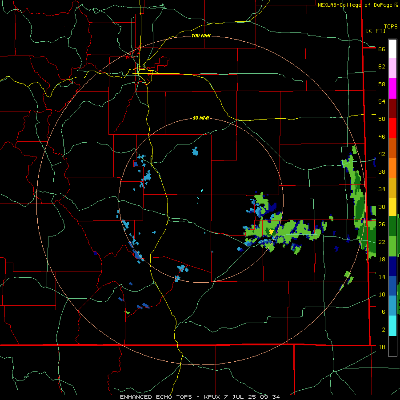Screen dimensions: 400x400
Task: Pick the navy blue legend color block
Action: (x=392, y=266)
